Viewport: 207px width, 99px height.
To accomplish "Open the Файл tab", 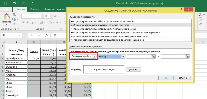I will click(6, 9).
